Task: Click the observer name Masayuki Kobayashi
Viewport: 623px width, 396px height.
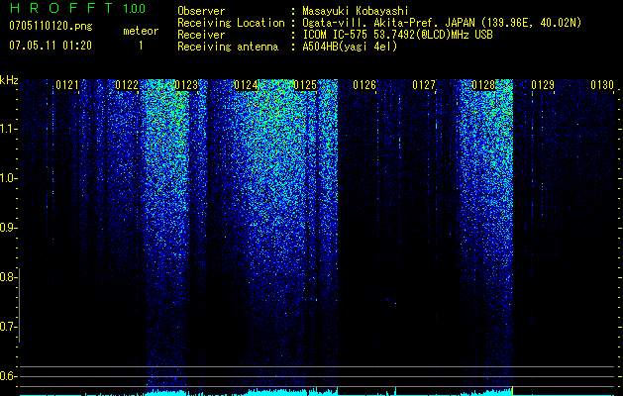Action: tap(356, 11)
